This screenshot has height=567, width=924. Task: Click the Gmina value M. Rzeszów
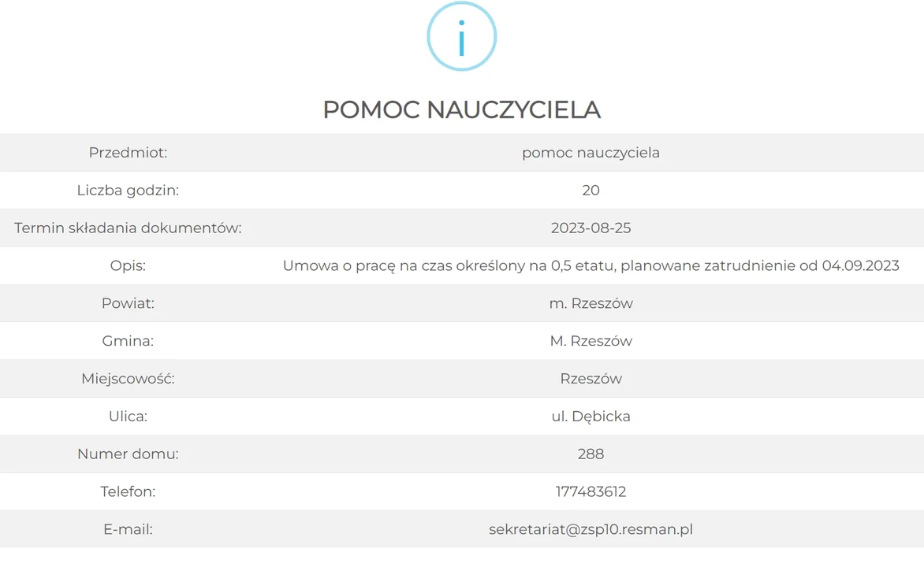click(x=591, y=341)
